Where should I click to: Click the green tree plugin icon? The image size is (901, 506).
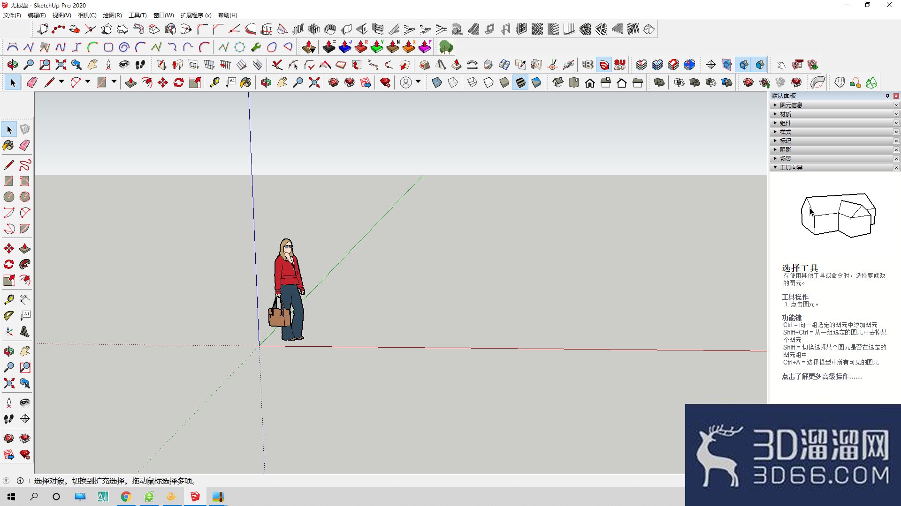click(446, 47)
